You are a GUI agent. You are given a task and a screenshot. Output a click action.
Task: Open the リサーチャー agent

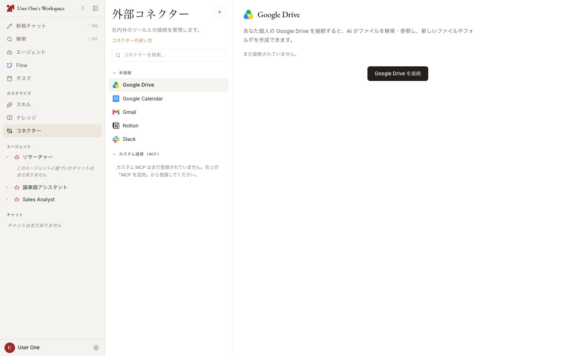pyautogui.click(x=38, y=157)
